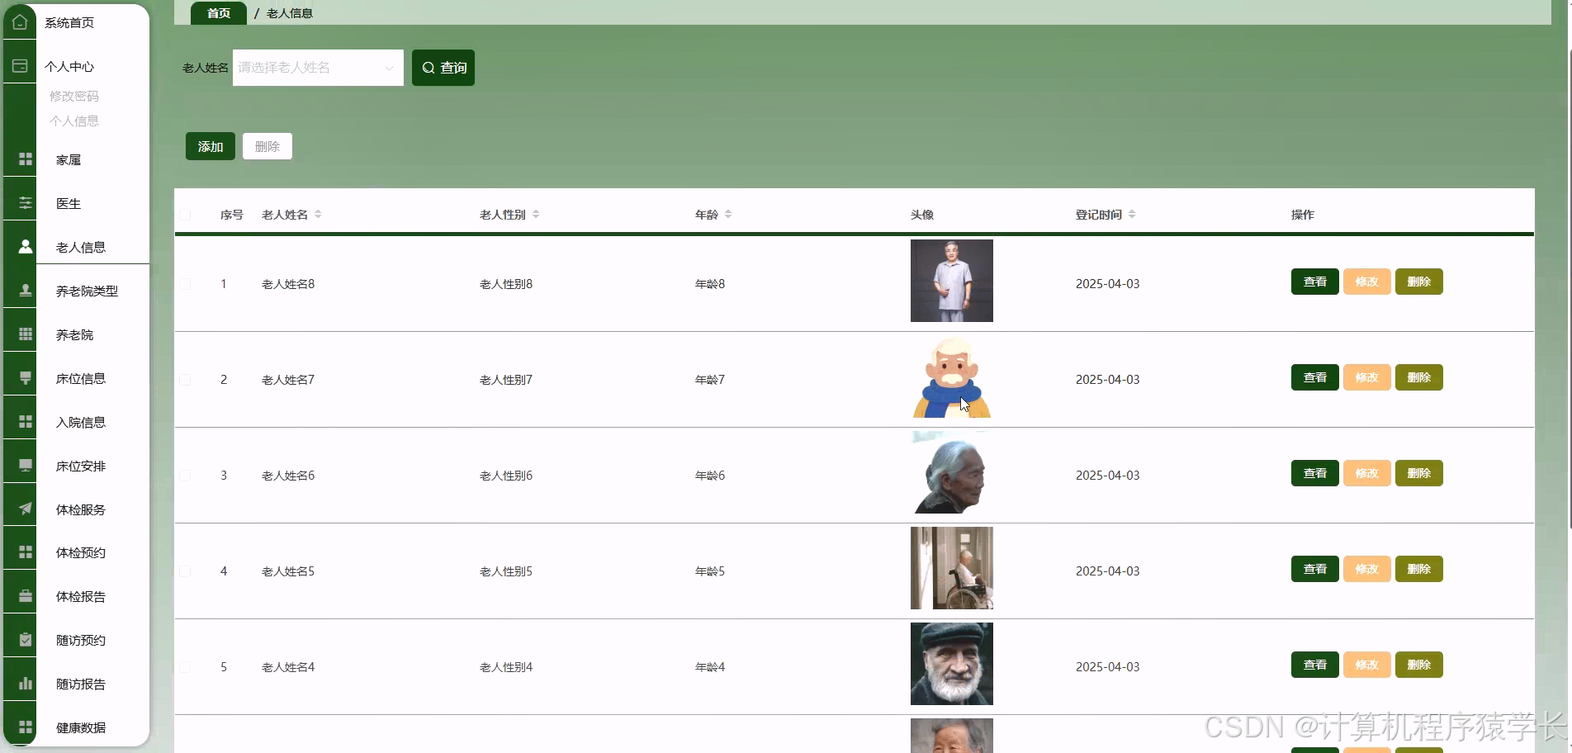The height and width of the screenshot is (753, 1572).
Task: Click the icon beside 体检预约
Action: 26,552
